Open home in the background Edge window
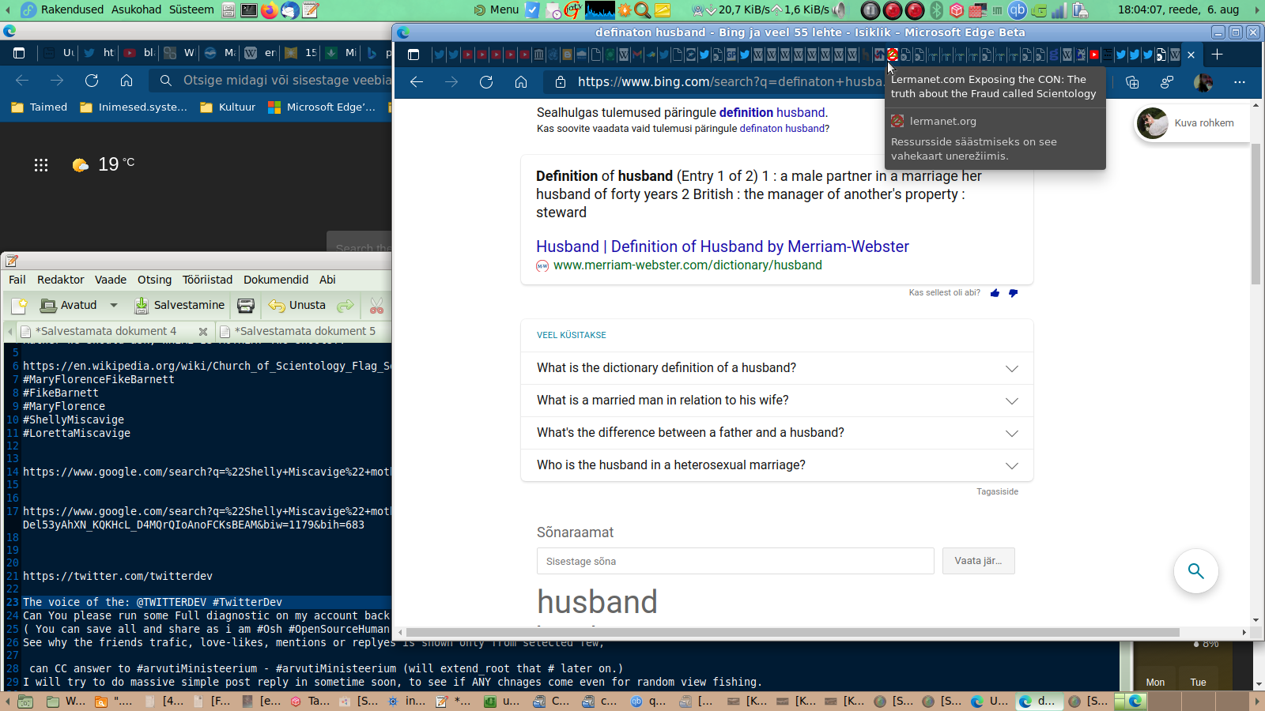1265x711 pixels. point(126,81)
